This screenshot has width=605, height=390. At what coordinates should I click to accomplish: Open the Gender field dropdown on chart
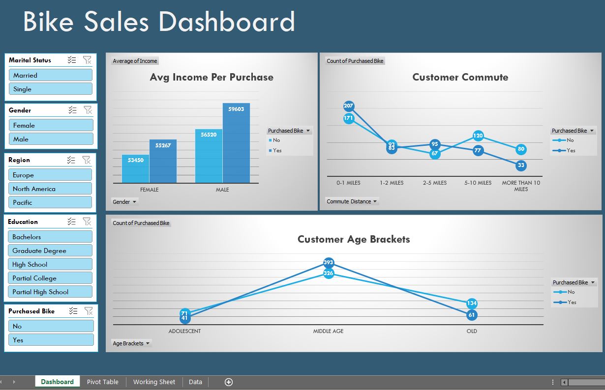point(125,201)
